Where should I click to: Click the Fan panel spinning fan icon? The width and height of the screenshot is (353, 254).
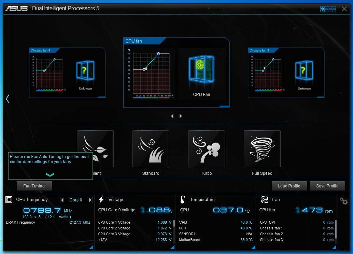(265, 199)
